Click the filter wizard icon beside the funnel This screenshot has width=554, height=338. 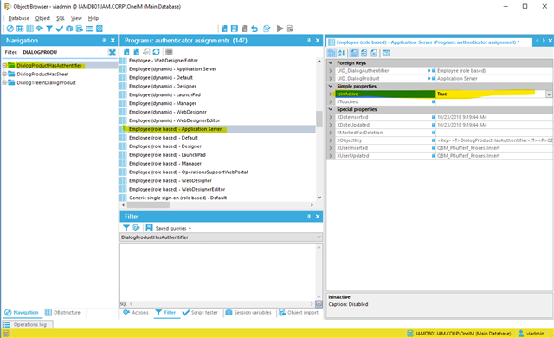tap(136, 228)
